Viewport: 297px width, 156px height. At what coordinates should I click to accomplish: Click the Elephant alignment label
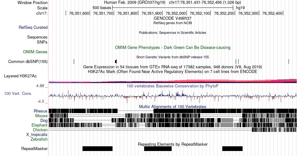40,125
